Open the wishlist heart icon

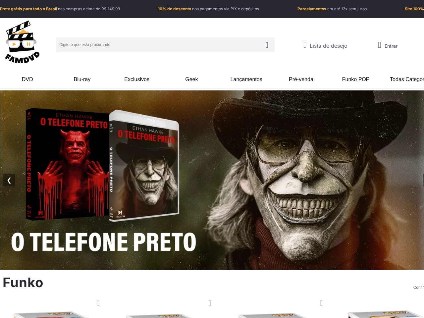pos(305,45)
